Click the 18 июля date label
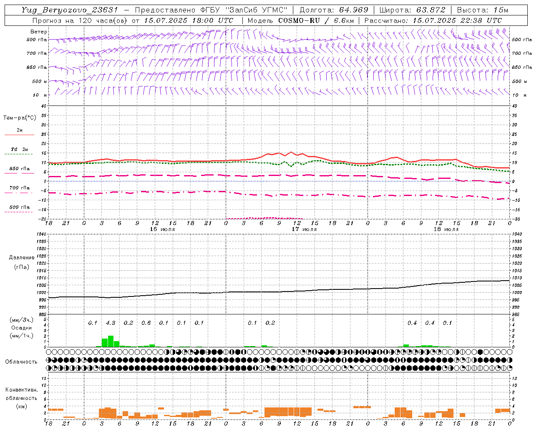This screenshot has width=534, height=427. point(446,229)
